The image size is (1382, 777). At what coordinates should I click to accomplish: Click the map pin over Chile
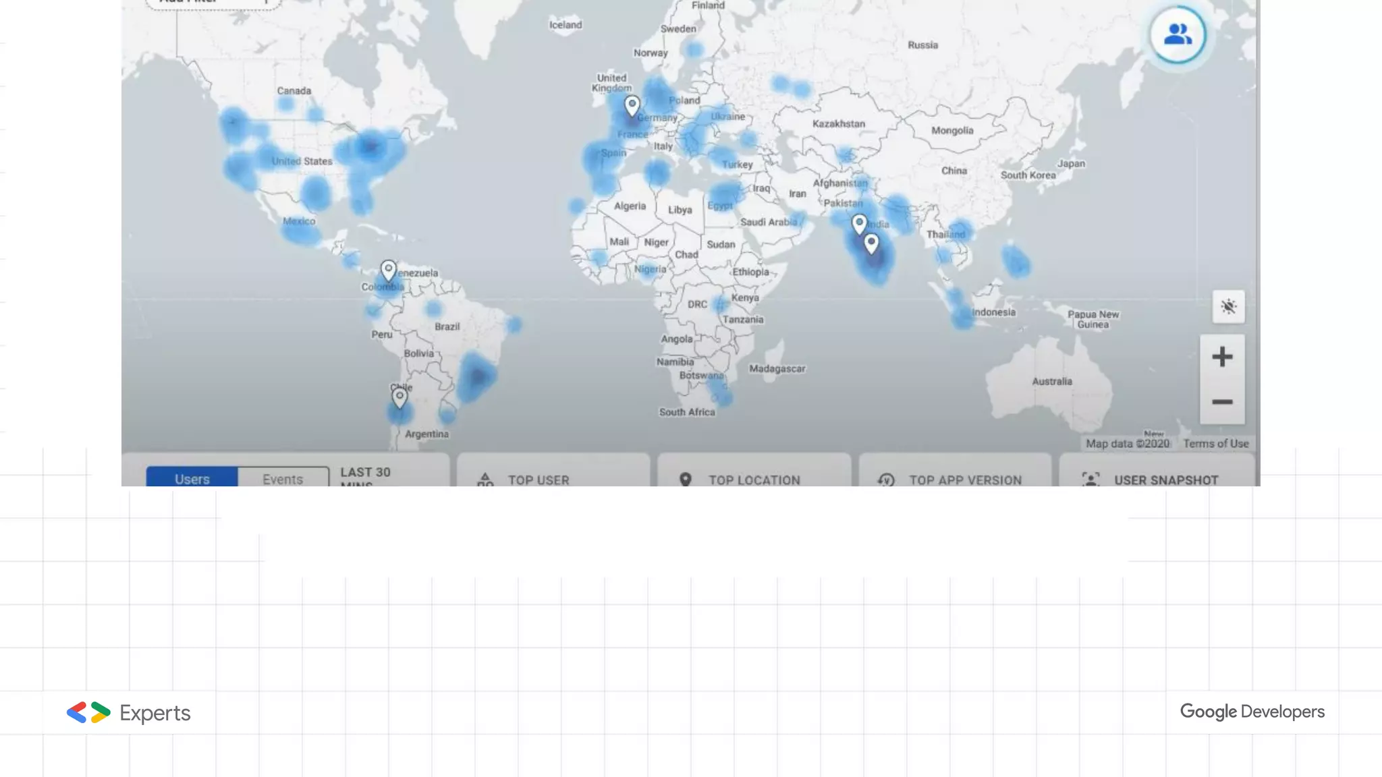click(399, 397)
